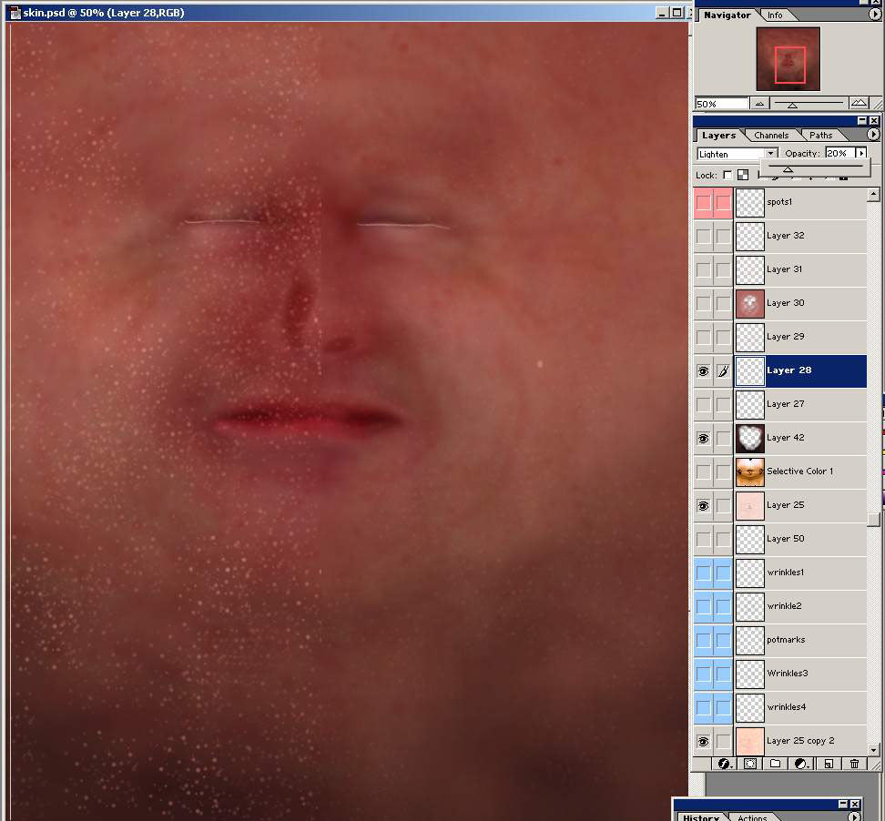The height and width of the screenshot is (821, 885).
Task: Click Navigator zoom out mountains icon
Action: point(759,104)
